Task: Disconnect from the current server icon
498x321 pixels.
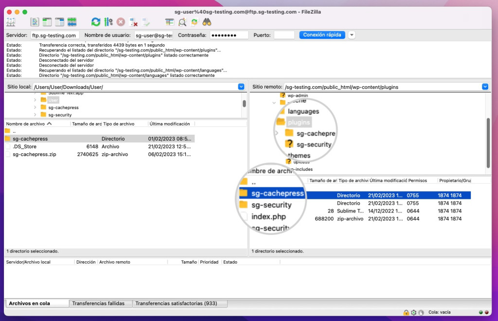Action: 133,22
